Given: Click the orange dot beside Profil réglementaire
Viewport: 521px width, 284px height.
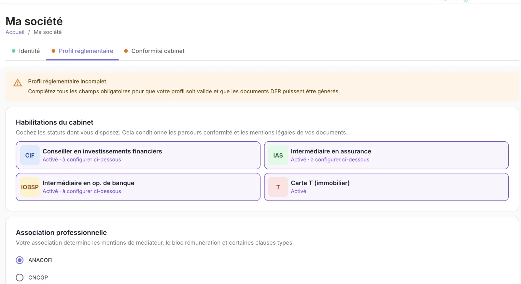Looking at the screenshot, I should tap(53, 51).
